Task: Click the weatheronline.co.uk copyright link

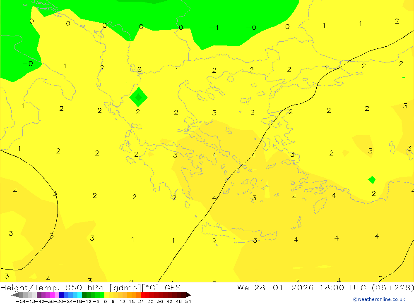Action: coord(379,299)
